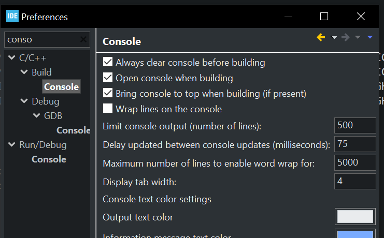
Task: Click the Limit console output field
Action: coord(355,125)
